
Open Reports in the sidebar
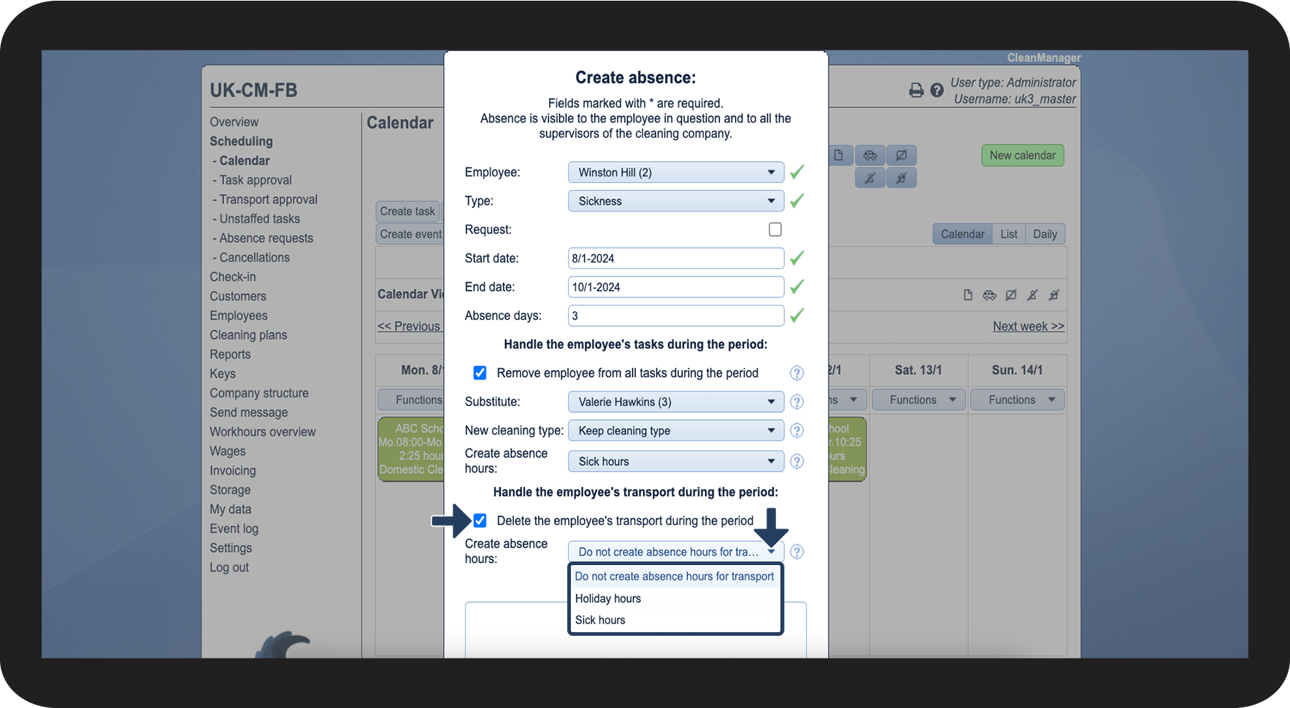(230, 354)
